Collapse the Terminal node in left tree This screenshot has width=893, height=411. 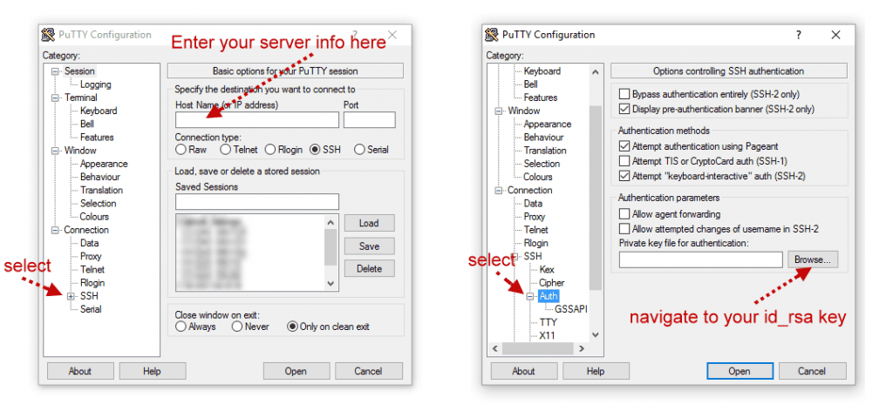click(55, 98)
